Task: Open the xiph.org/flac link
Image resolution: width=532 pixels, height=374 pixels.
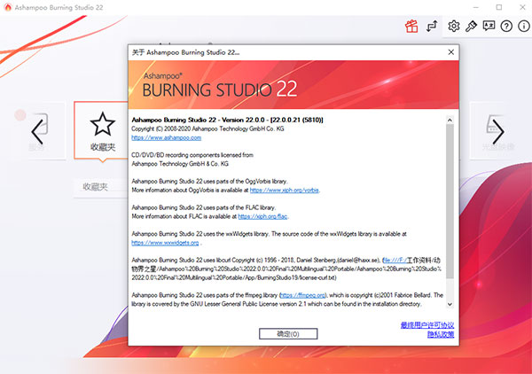Action: click(x=262, y=216)
